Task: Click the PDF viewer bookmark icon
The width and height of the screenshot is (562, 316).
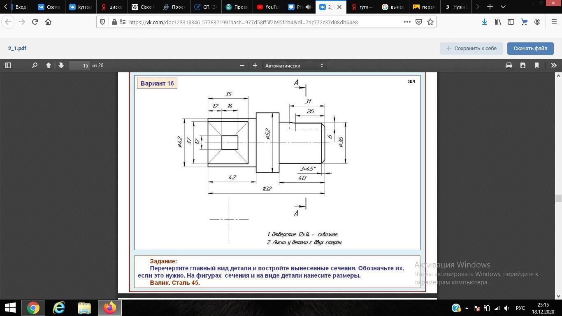Action: pyautogui.click(x=537, y=65)
